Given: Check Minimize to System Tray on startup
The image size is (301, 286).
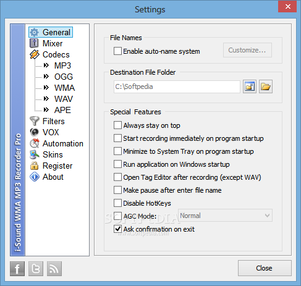Looking at the screenshot, I should tap(117, 151).
